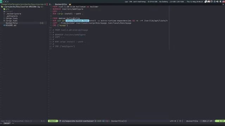Select Dockerfile entry in file tree
The width and height of the screenshot is (225, 126).
click(12, 23)
